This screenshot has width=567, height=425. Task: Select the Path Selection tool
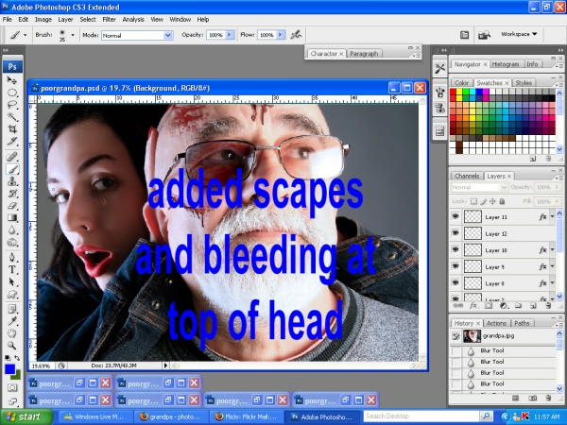[12, 281]
